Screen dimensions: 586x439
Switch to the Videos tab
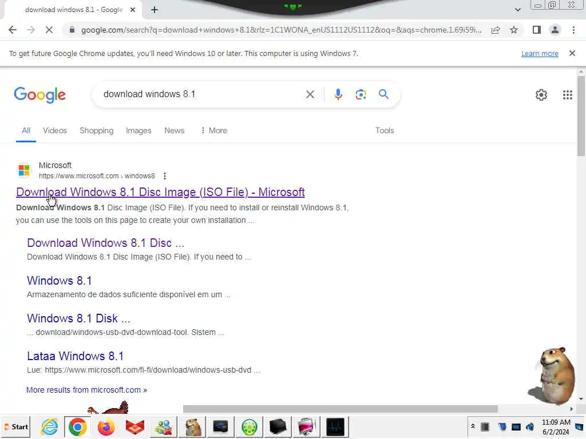point(54,131)
